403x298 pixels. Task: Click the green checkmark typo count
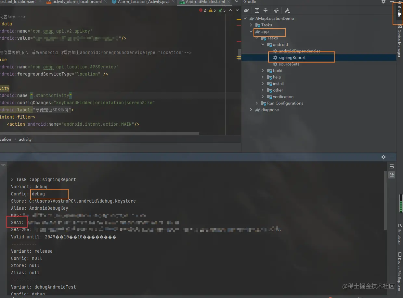222,10
